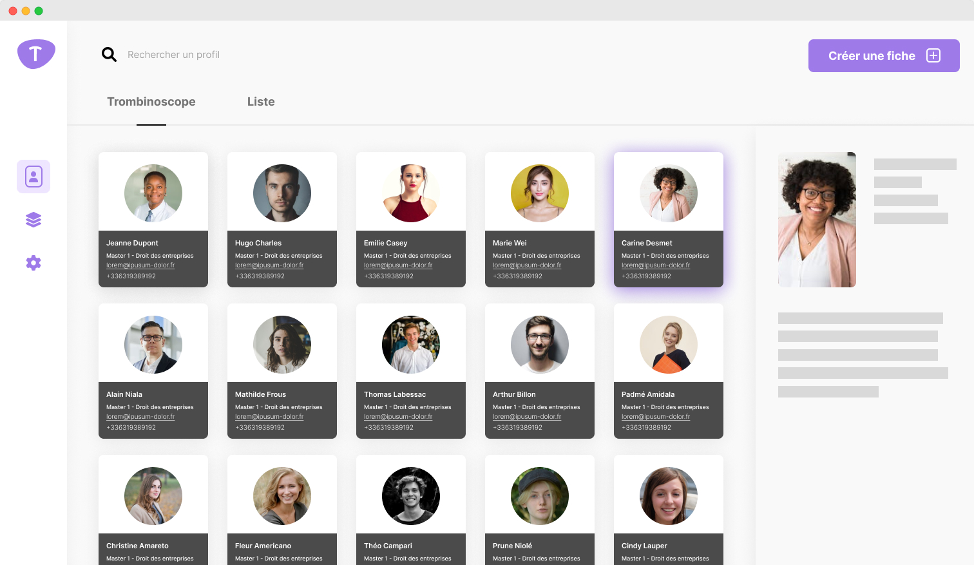
Task: Open the profiles contact card sidebar icon
Action: pyautogui.click(x=33, y=177)
